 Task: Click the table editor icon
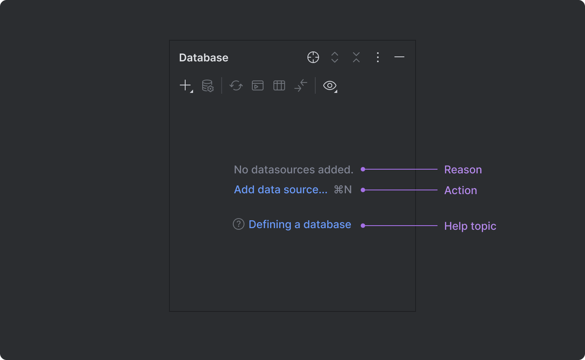point(279,85)
